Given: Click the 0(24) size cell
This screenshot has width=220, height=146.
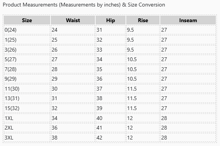Looking at the screenshot, I should point(27,30).
